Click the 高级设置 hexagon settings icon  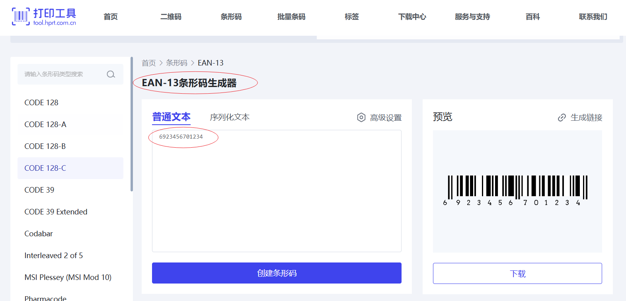point(361,118)
